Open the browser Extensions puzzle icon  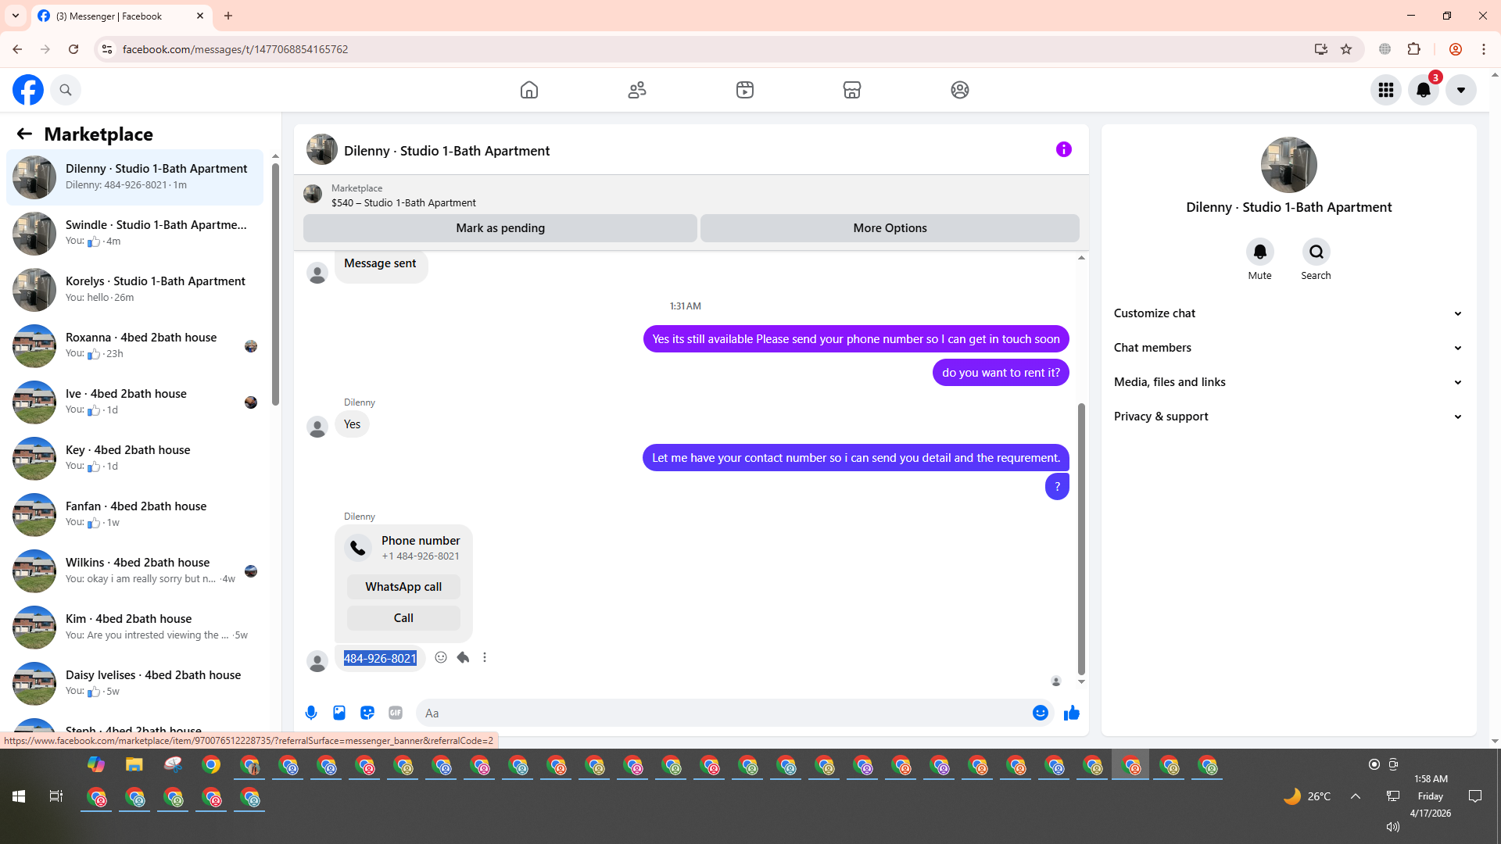pos(1414,49)
